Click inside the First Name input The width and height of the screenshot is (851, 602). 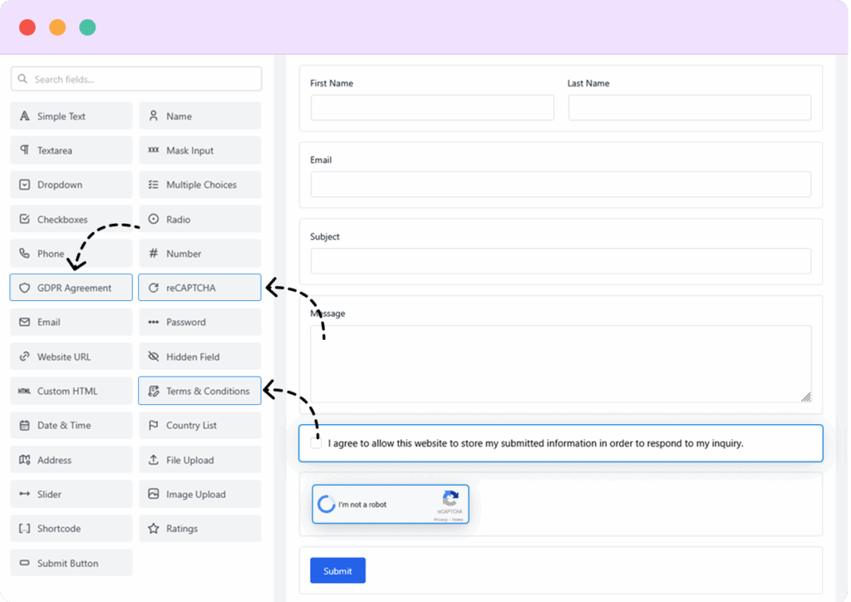tap(432, 107)
